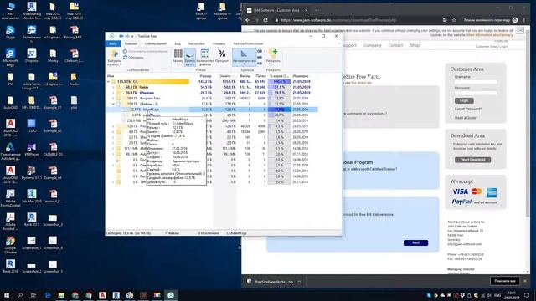Select the Количество файлов grid icon
Image resolution: width=536 pixels, height=301 pixels.
[x=204, y=54]
